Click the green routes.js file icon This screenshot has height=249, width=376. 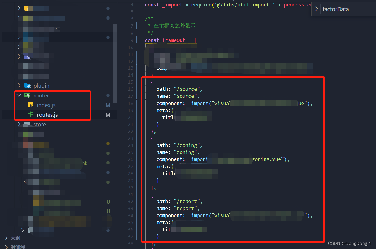(x=31, y=115)
